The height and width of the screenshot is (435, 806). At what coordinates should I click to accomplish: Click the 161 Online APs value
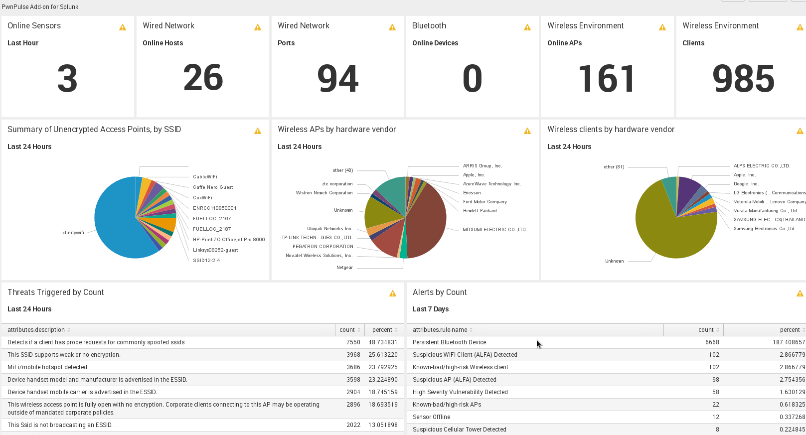tap(607, 79)
